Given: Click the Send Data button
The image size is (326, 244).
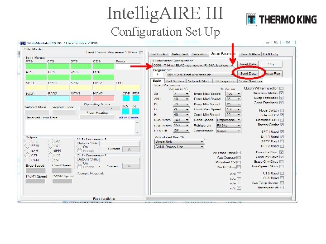Looking at the screenshot, I should (x=248, y=73).
